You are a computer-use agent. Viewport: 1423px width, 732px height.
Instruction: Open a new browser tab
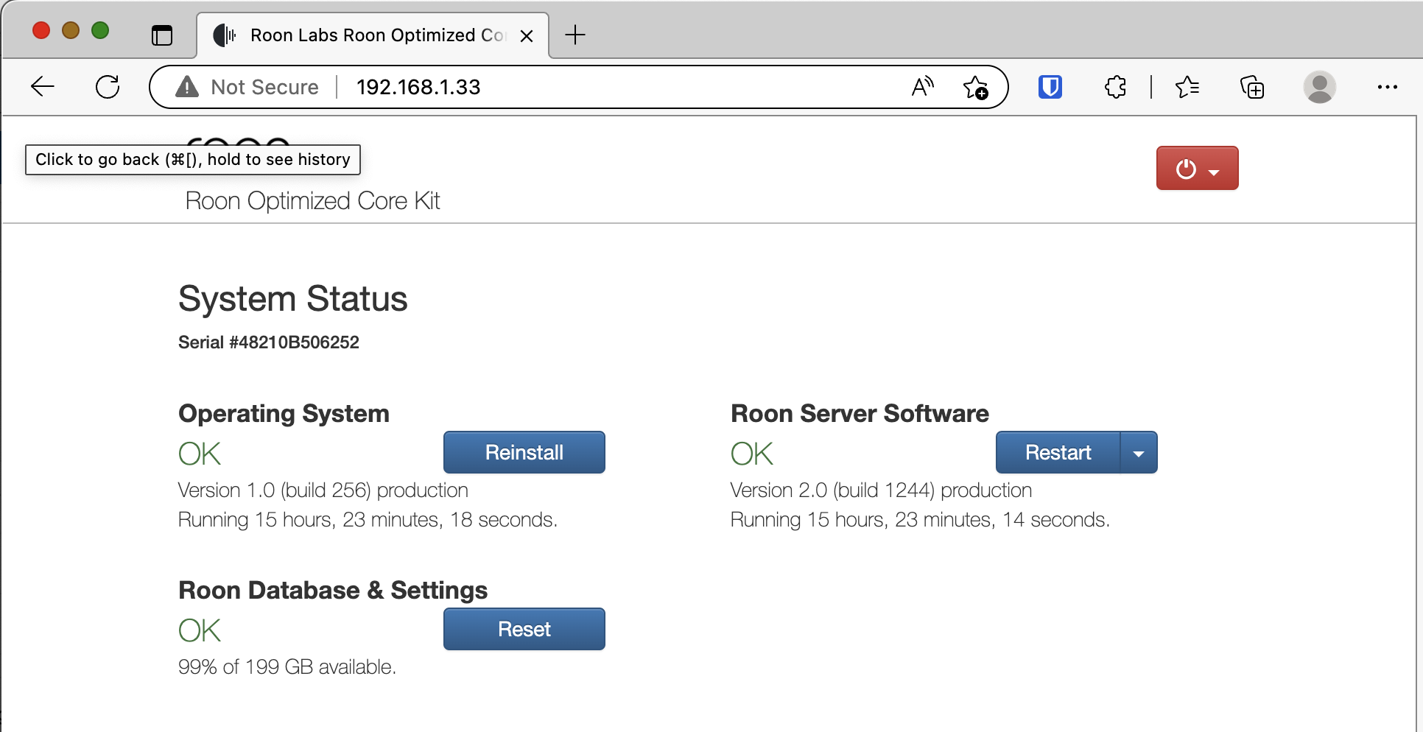coord(575,35)
